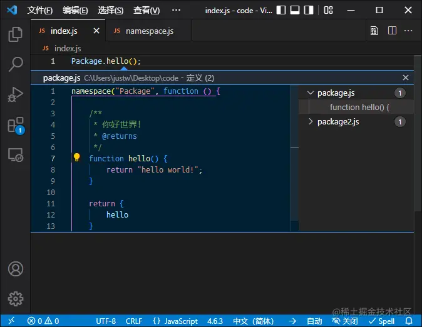Click the remote window status icon
This screenshot has width=422, height=327.
(x=11, y=321)
